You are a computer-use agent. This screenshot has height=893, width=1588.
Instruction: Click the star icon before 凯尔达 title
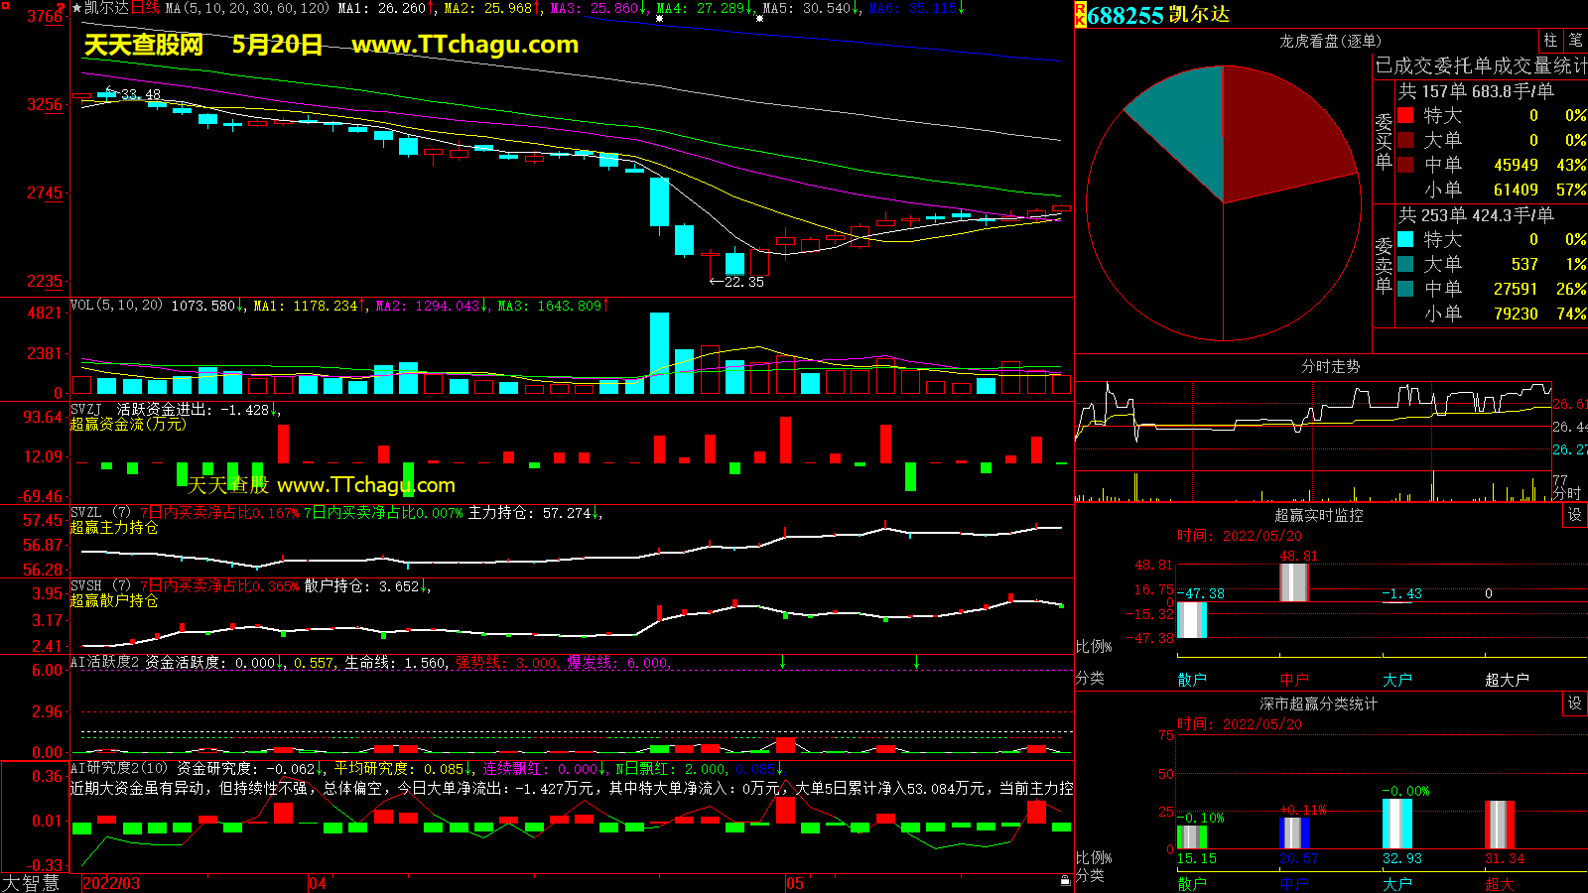click(76, 8)
